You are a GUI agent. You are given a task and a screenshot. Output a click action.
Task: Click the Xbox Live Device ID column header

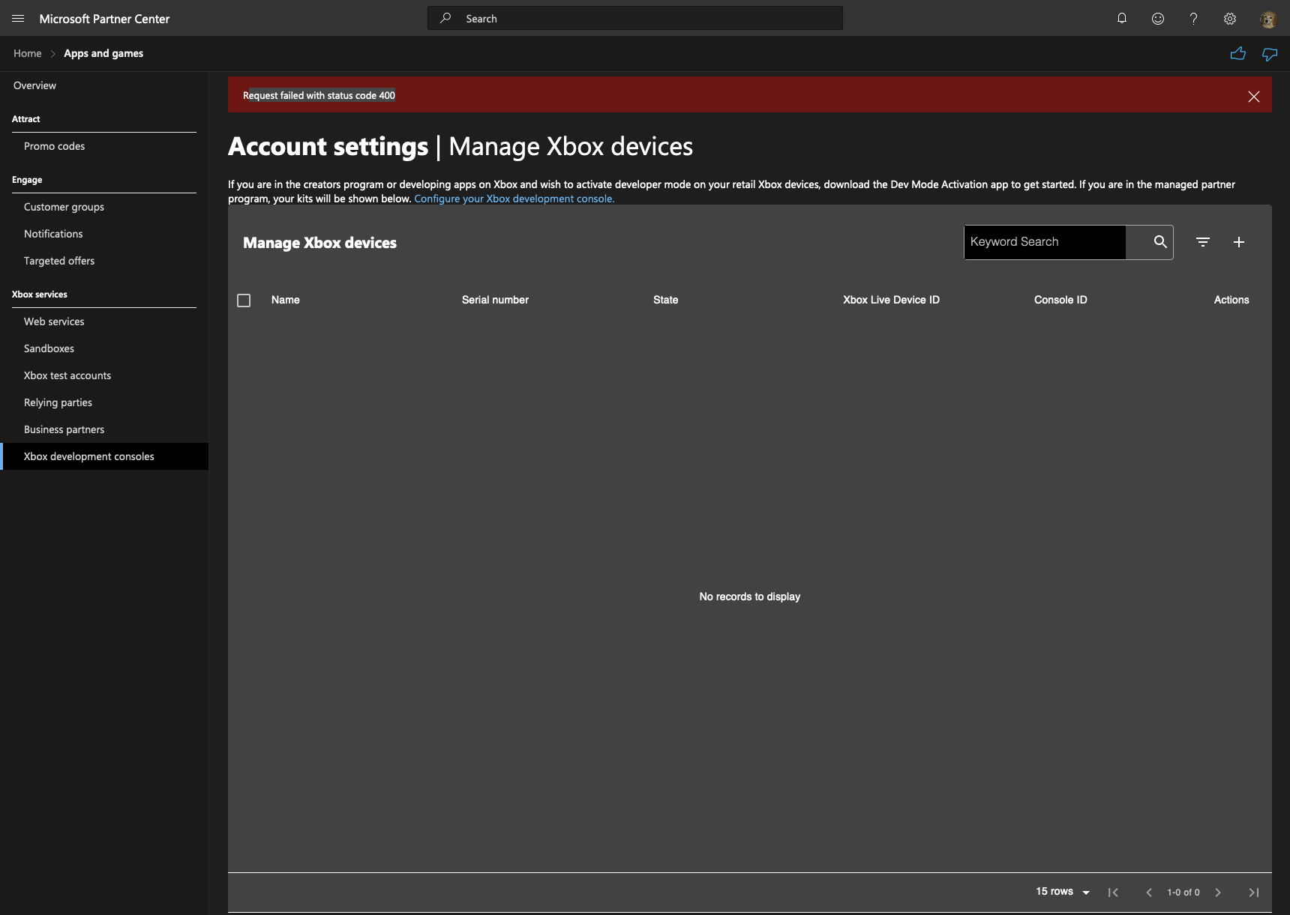coord(891,300)
